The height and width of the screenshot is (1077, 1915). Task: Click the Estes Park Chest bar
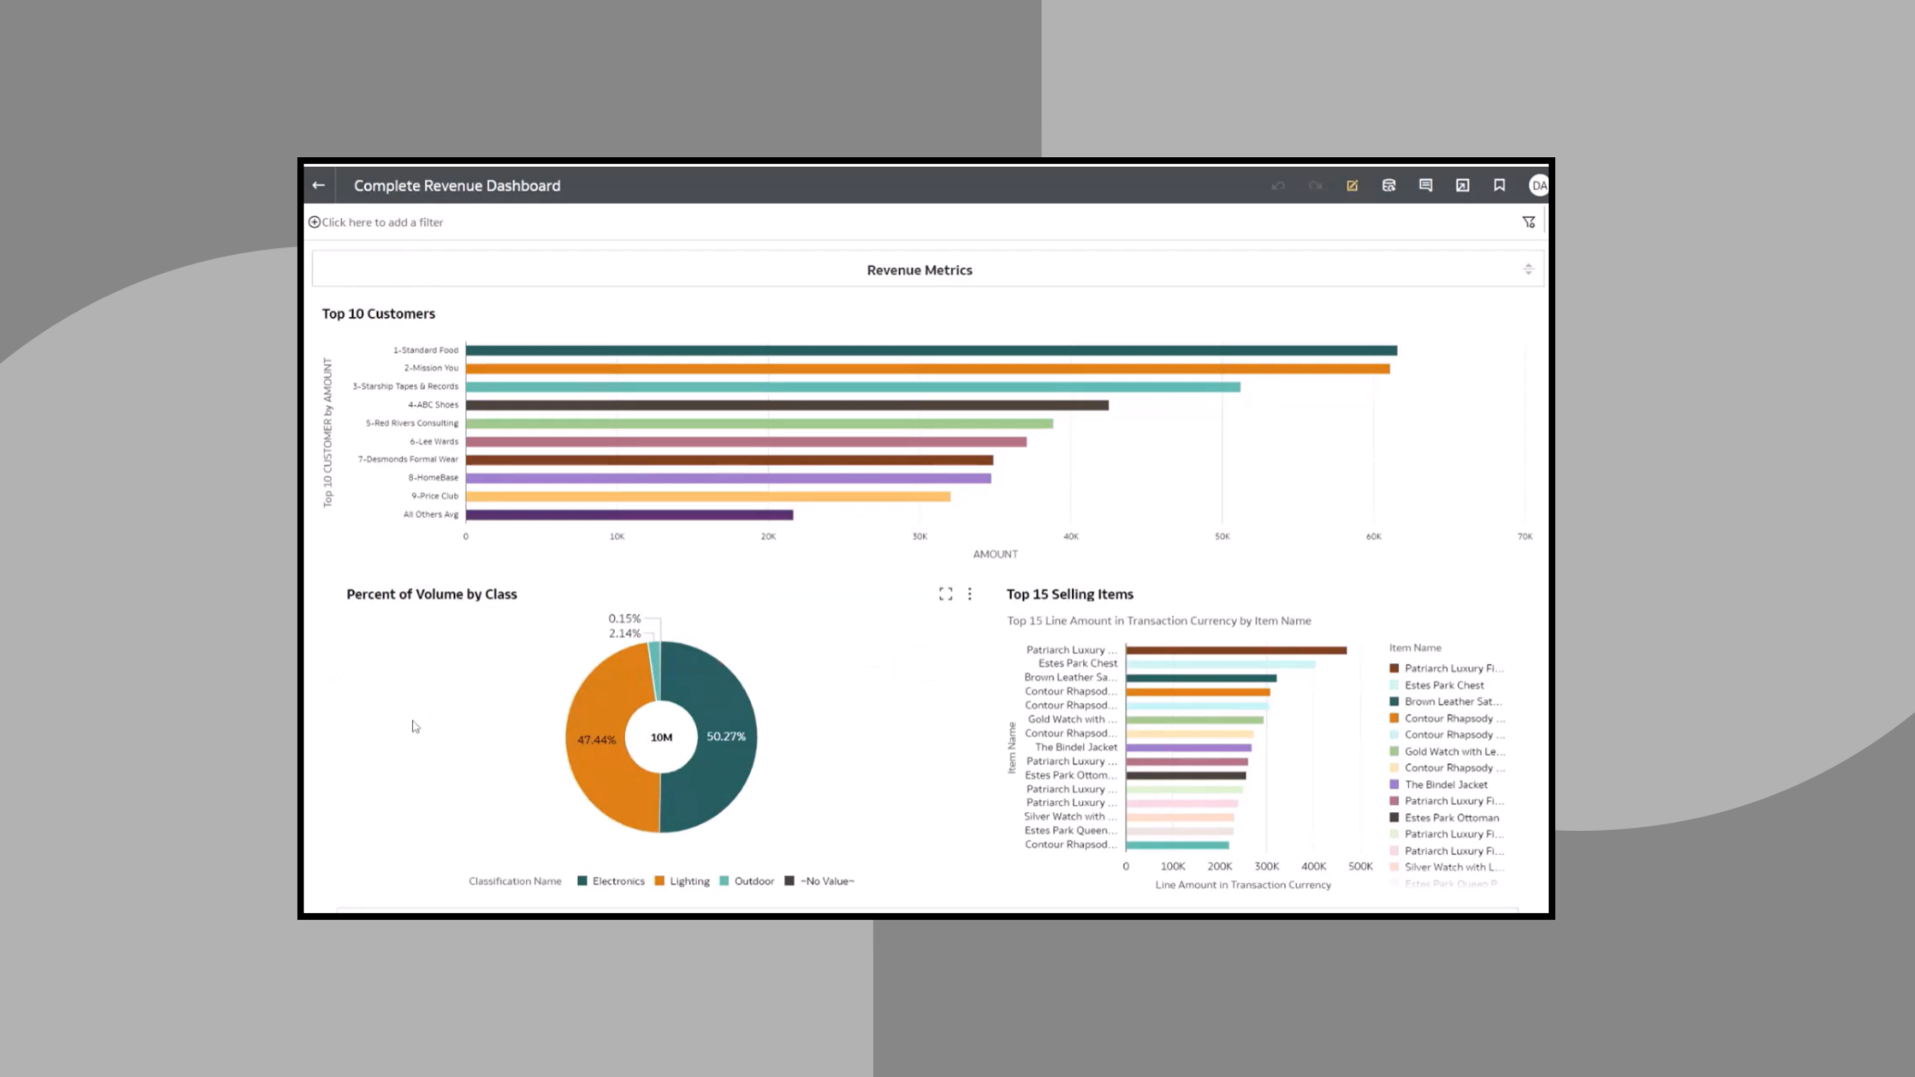pyautogui.click(x=1220, y=664)
